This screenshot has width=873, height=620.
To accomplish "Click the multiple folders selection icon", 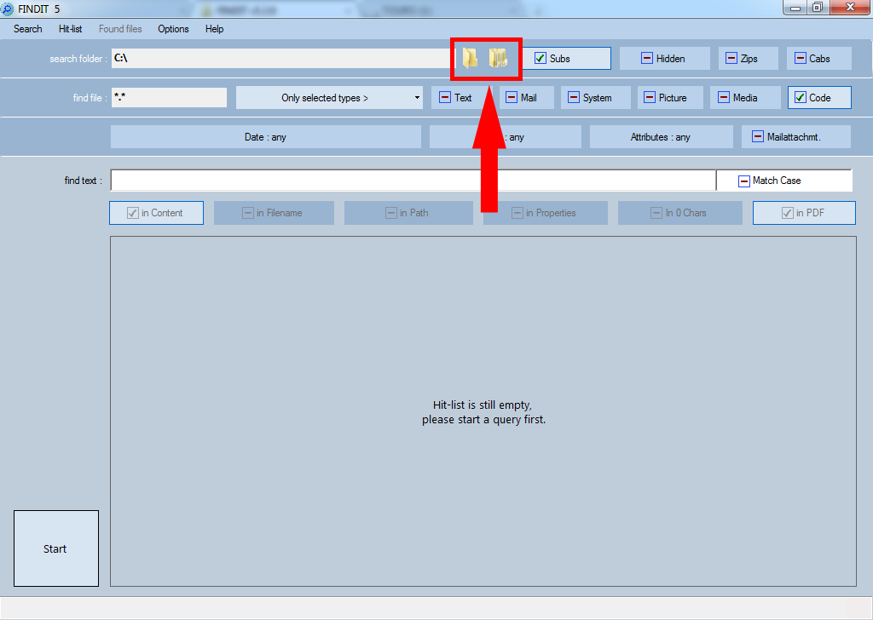I will (499, 58).
